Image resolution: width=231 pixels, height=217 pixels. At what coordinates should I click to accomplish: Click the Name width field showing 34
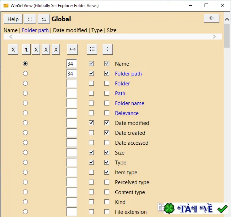72,64
